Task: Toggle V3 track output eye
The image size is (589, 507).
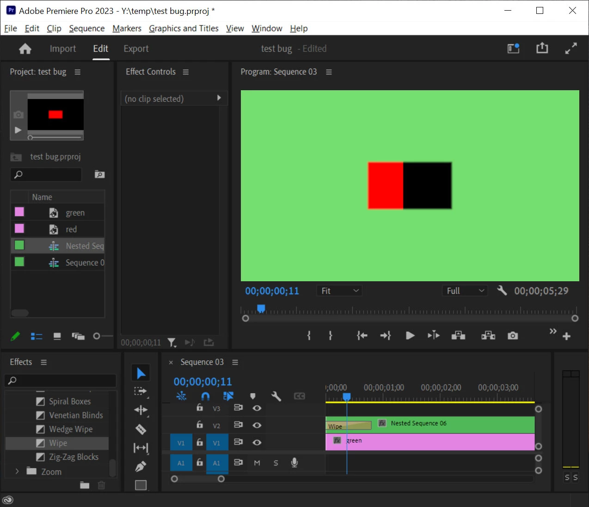Action: click(257, 408)
